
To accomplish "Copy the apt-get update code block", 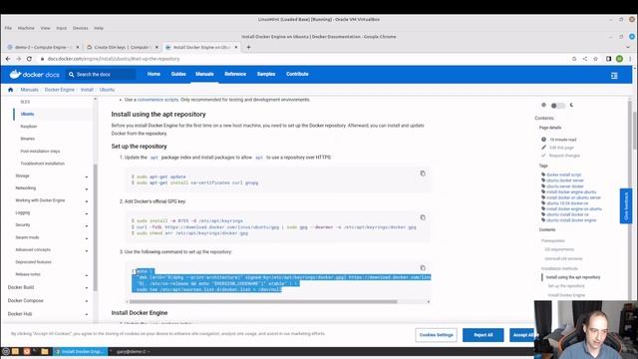I will coord(423,174).
